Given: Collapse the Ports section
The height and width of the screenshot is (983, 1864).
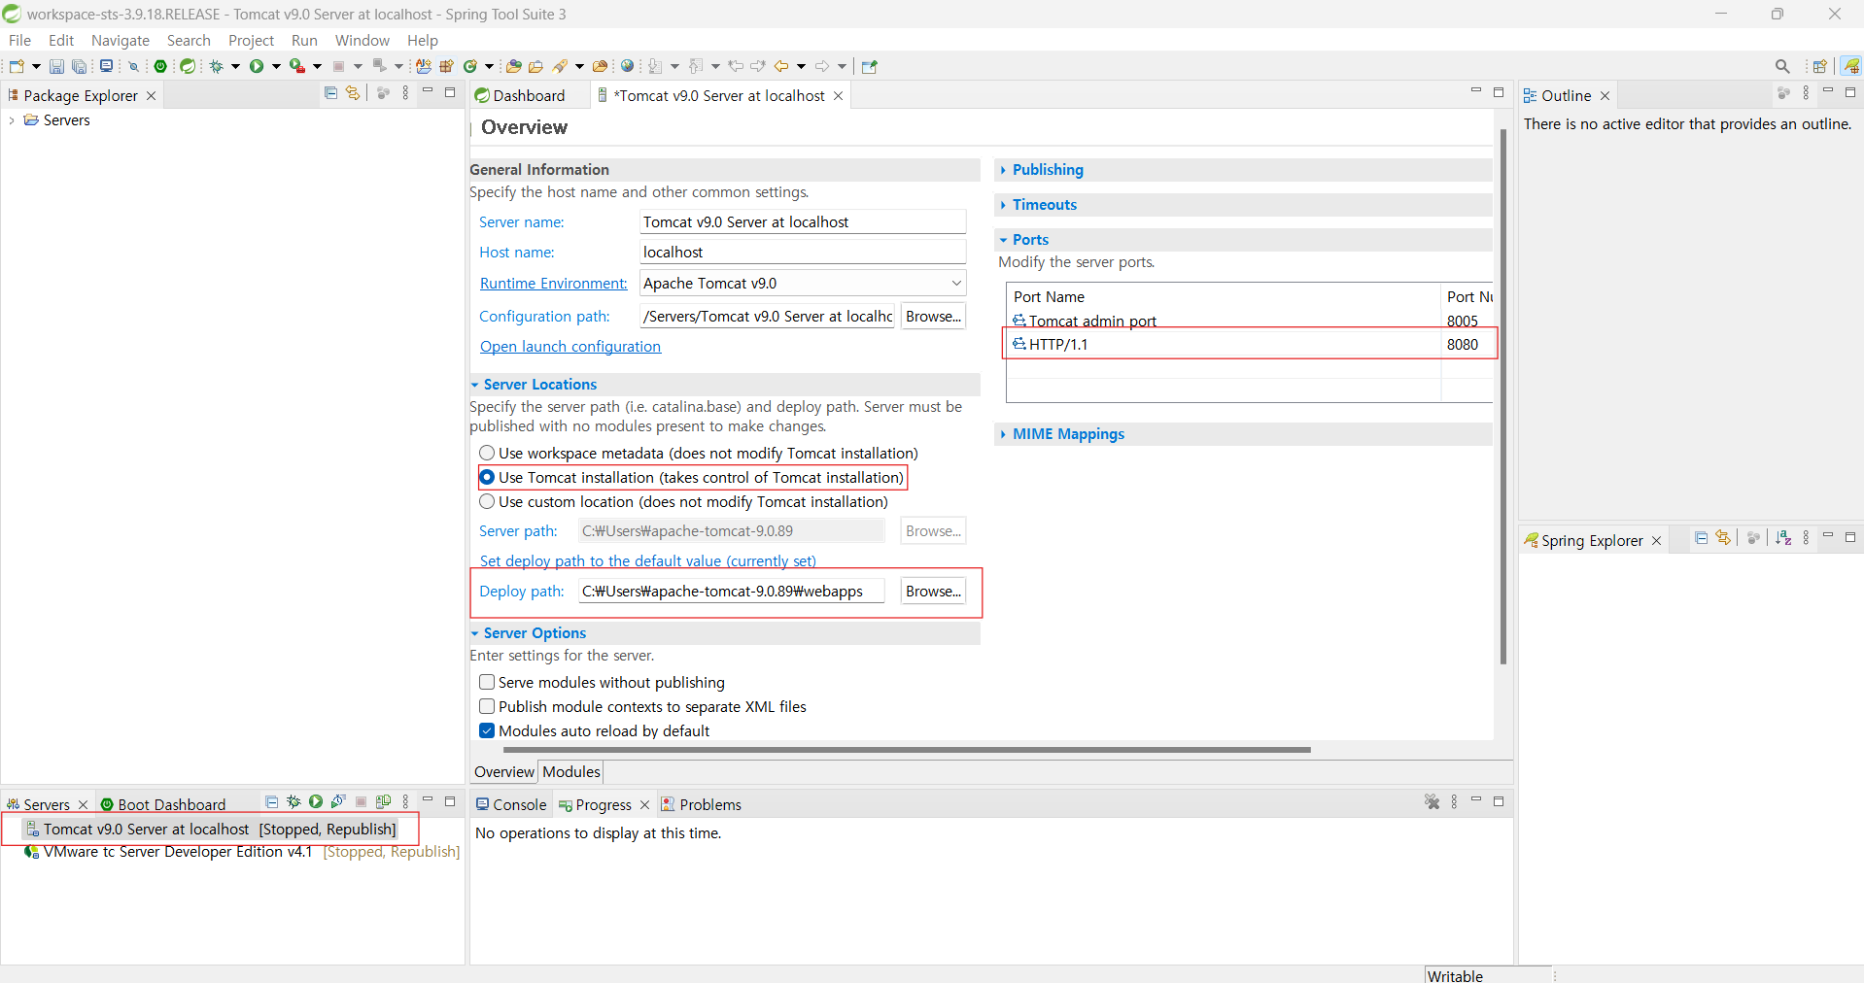Looking at the screenshot, I should [x=1003, y=240].
